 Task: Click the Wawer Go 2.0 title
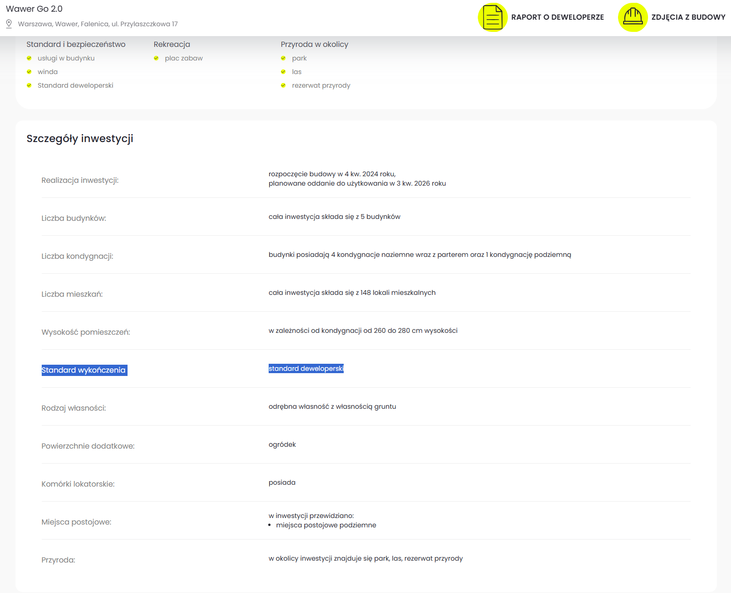pyautogui.click(x=34, y=9)
